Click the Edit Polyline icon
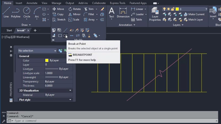 (72, 30)
